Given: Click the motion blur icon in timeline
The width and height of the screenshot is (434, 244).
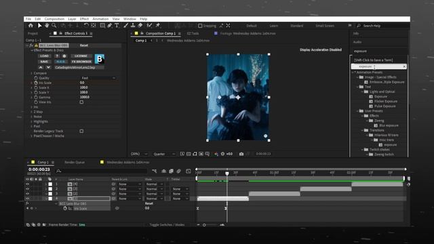Looking at the screenshot, I should 179,171.
